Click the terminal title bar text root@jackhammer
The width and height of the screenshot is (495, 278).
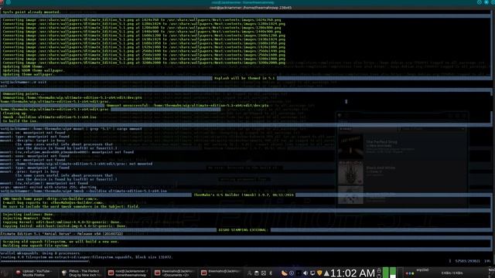[x=243, y=2]
